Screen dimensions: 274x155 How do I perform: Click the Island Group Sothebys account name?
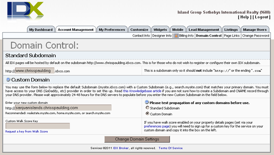point(224,12)
